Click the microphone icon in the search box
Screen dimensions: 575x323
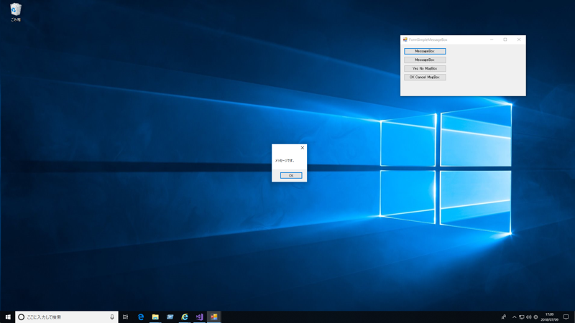(112, 317)
